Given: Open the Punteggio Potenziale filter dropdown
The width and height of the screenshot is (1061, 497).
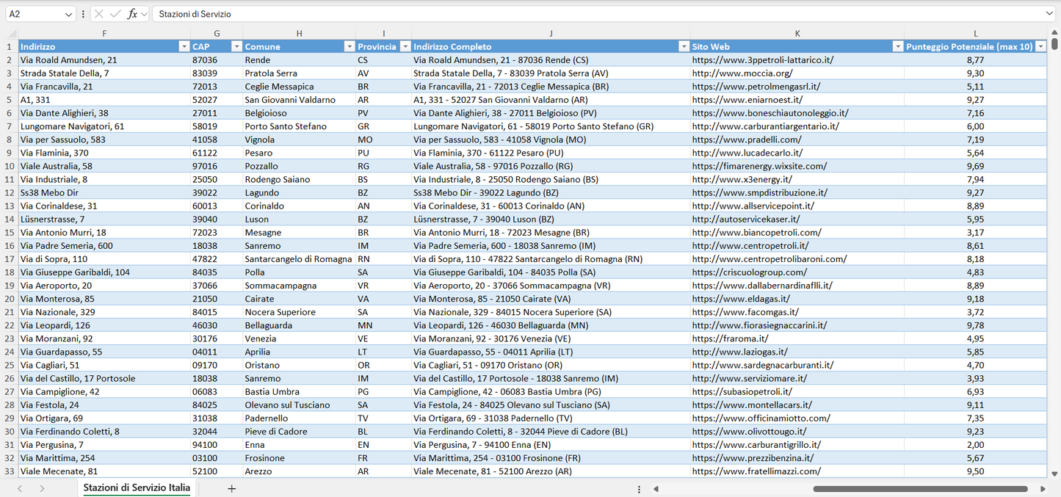Looking at the screenshot, I should tap(1040, 46).
